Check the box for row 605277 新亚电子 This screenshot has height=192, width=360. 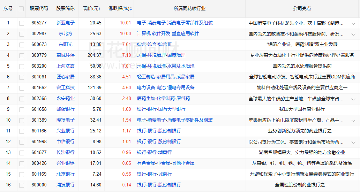[x=22, y=23]
